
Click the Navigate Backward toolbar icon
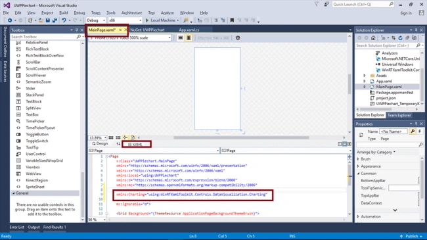click(10, 20)
